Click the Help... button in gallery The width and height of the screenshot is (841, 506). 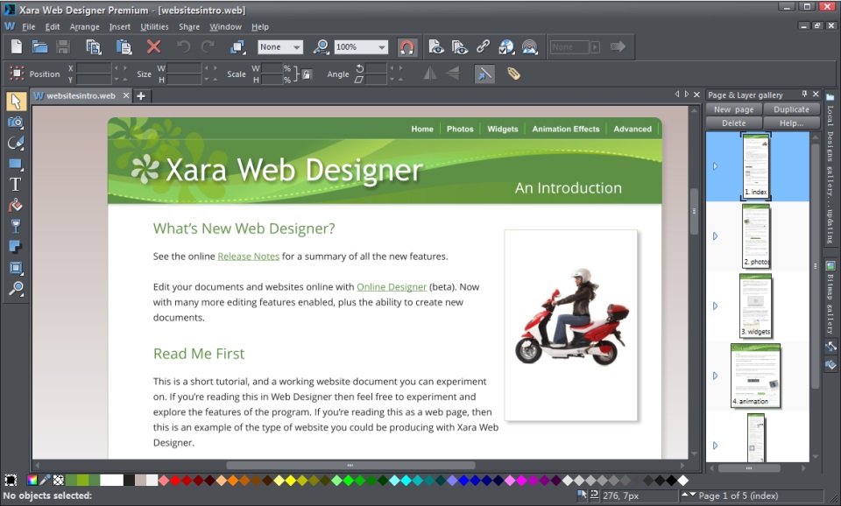tap(791, 123)
